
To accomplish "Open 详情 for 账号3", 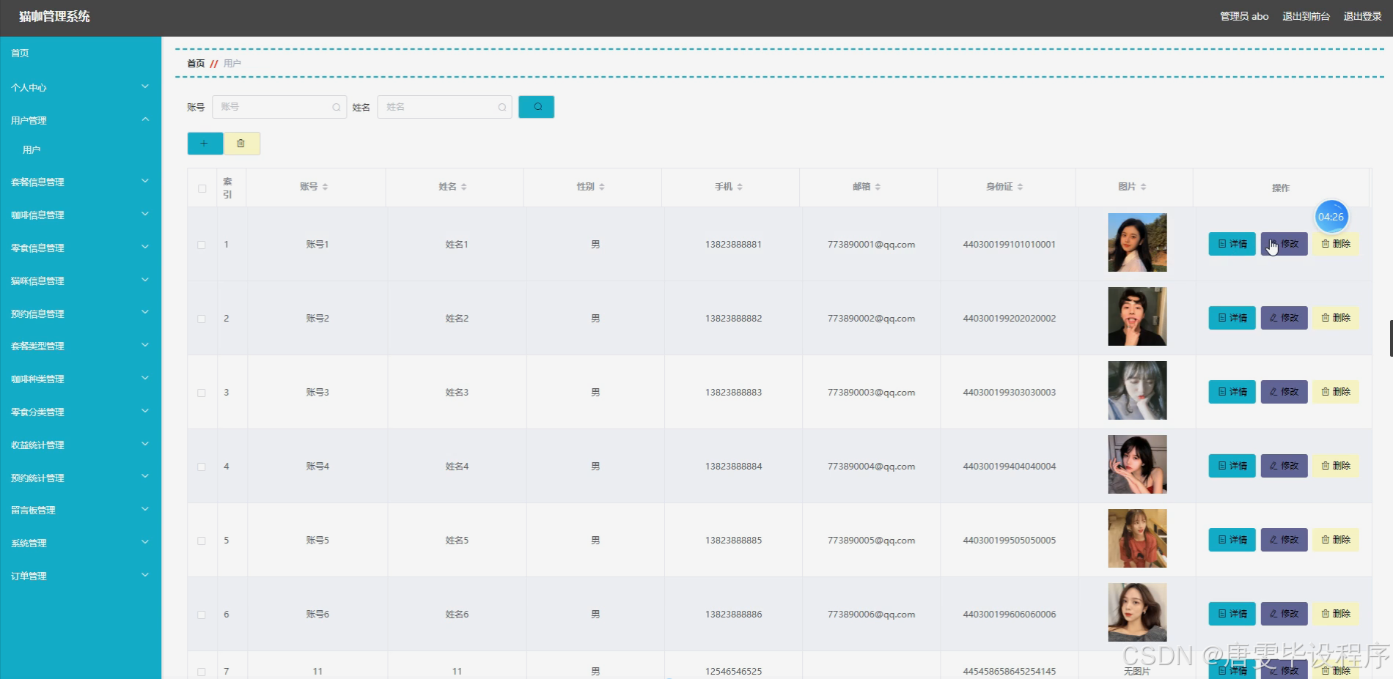I will (1232, 392).
